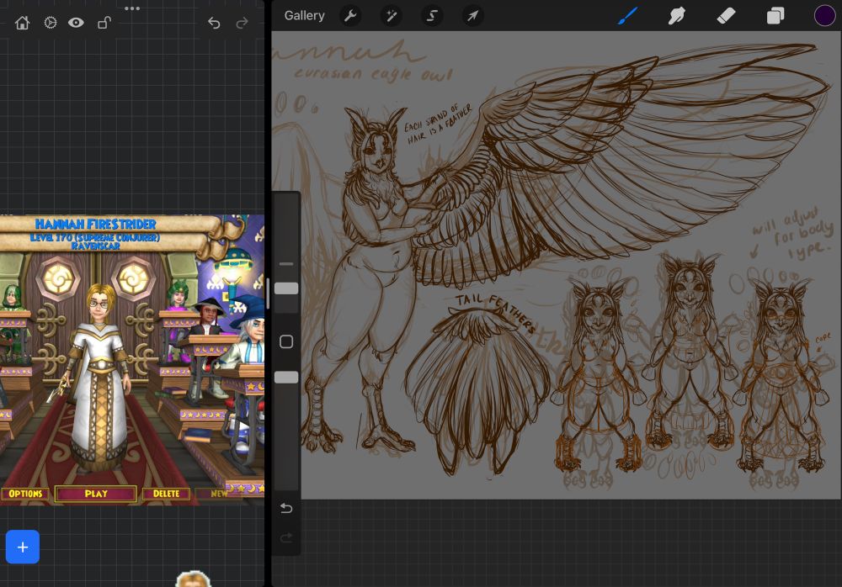This screenshot has width=842, height=587.
Task: Add a new image with plus button
Action: (23, 547)
